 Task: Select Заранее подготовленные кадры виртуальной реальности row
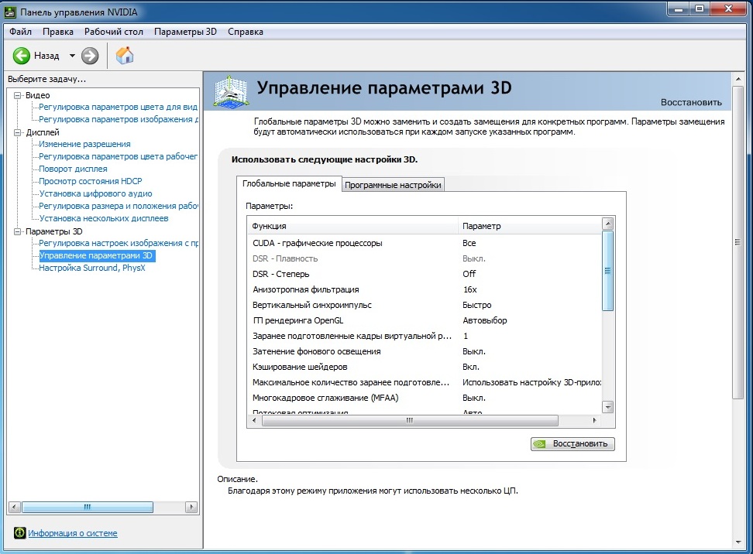point(425,336)
